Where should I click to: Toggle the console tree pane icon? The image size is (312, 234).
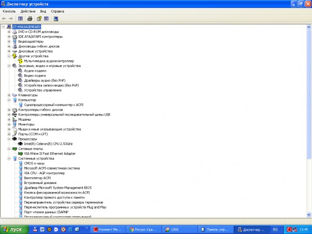pos(20,19)
